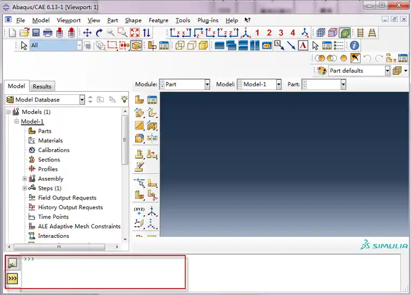The image size is (411, 295).
Task: Enable hidden render style
Action: 191,45
